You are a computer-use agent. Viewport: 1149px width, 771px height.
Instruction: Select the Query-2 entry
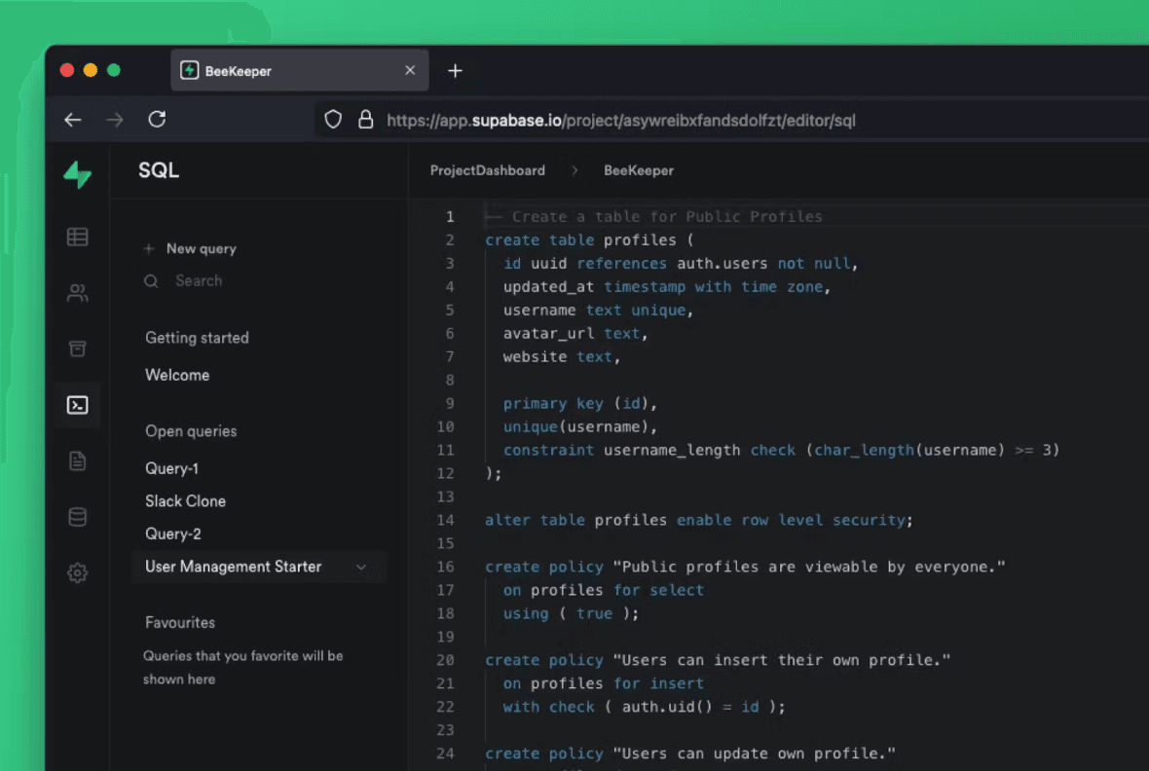[x=173, y=533]
